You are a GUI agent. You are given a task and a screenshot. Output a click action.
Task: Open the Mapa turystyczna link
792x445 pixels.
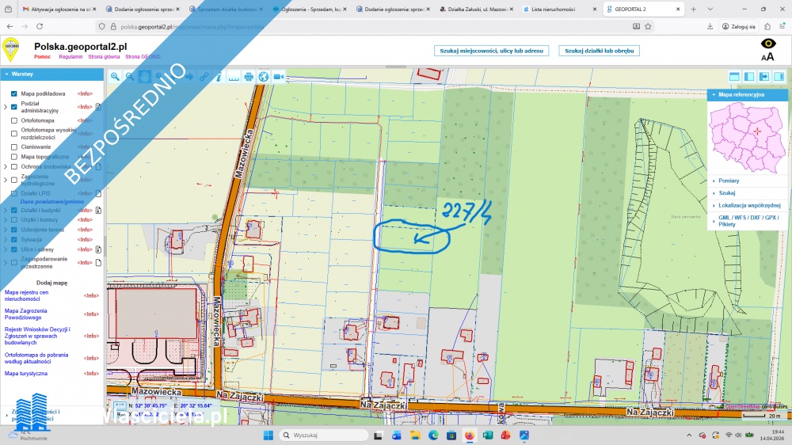point(26,373)
